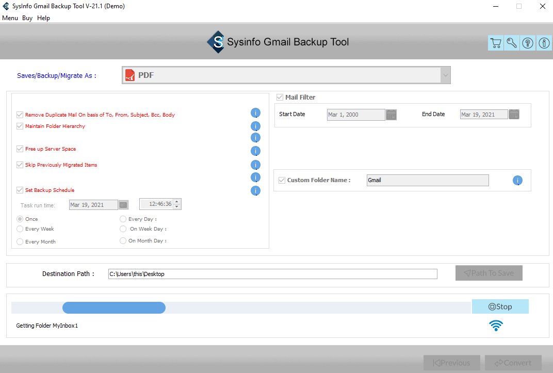Decrease task run time with down arrow
The height and width of the screenshot is (373, 553).
tap(177, 206)
